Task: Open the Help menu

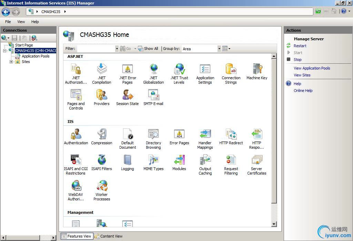Action: [35, 22]
